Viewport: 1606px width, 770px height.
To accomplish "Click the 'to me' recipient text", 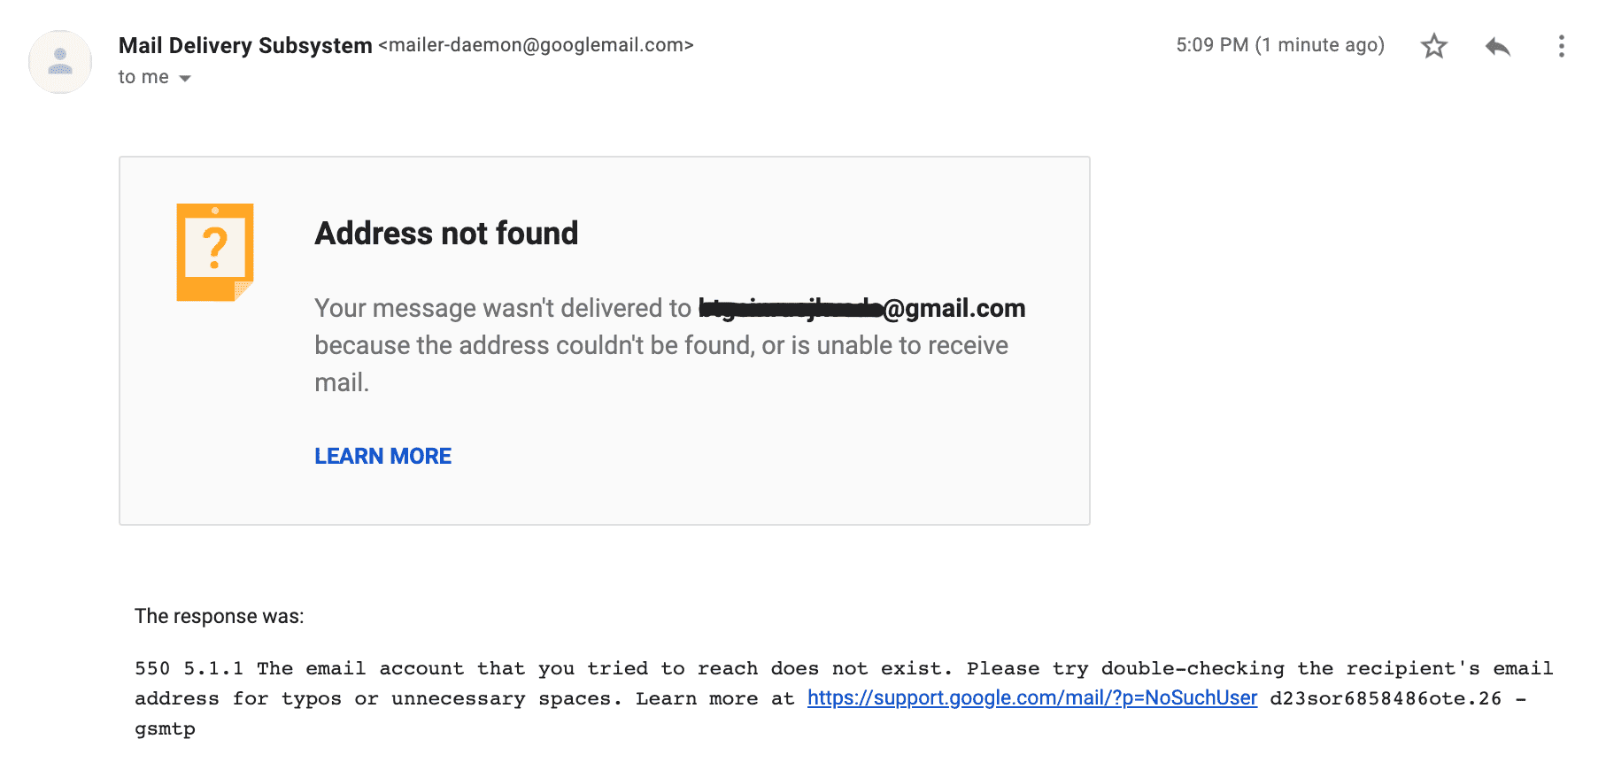I will point(143,77).
